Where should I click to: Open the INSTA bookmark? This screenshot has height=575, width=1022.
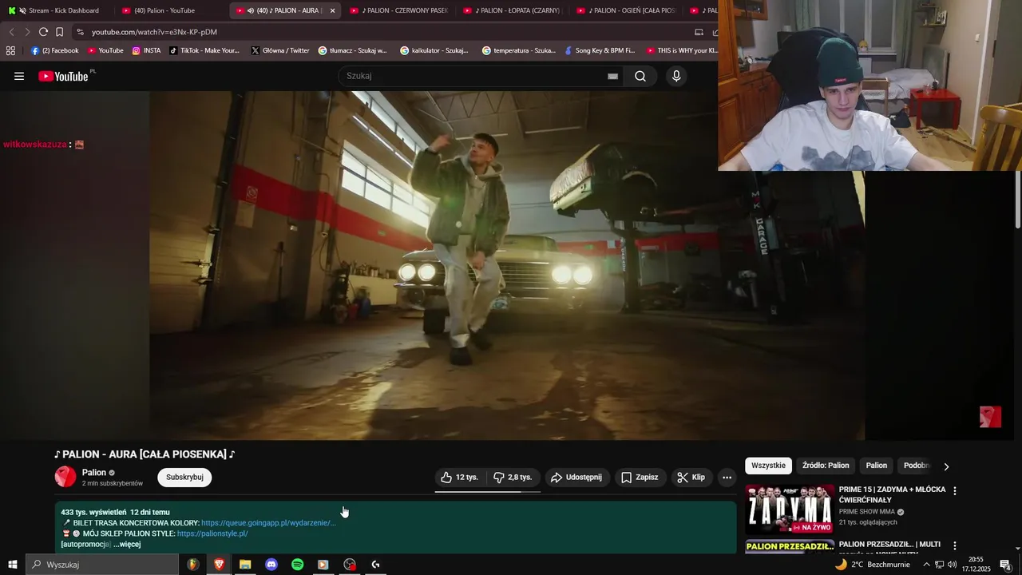point(146,50)
